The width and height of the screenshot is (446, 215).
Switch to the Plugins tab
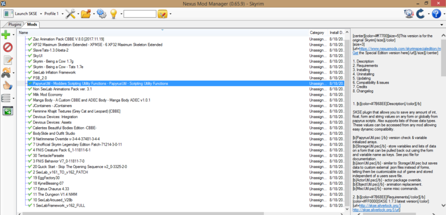(14, 25)
